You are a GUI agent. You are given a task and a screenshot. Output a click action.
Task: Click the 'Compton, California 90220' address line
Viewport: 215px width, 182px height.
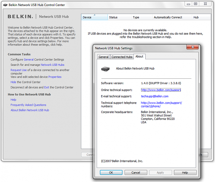tap(158, 119)
